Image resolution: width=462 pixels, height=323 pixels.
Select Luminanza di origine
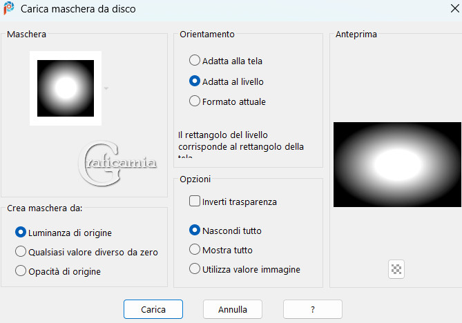[x=21, y=233]
